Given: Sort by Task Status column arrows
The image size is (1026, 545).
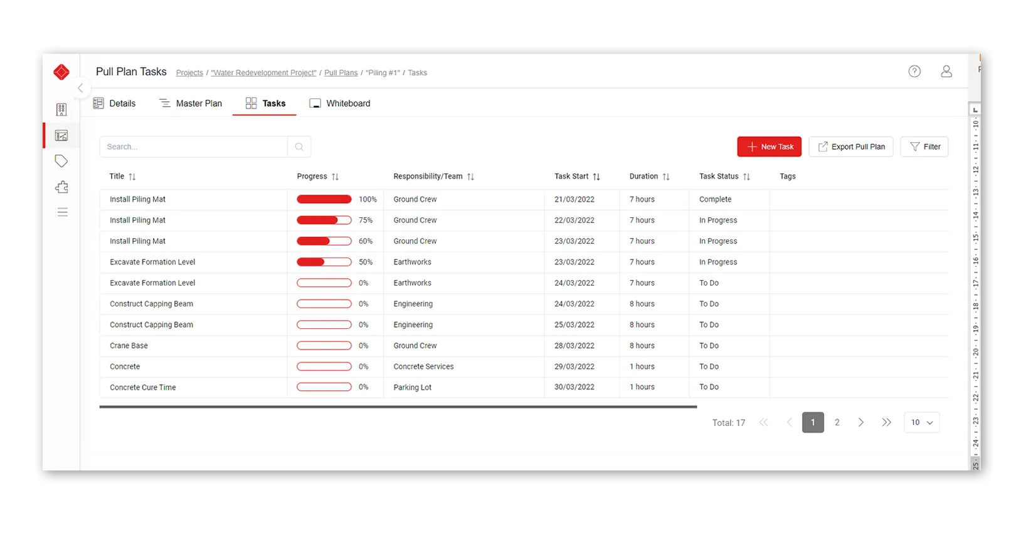Looking at the screenshot, I should (x=746, y=177).
